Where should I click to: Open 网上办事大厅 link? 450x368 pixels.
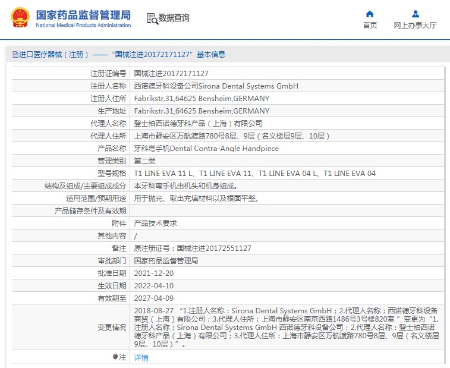(416, 25)
